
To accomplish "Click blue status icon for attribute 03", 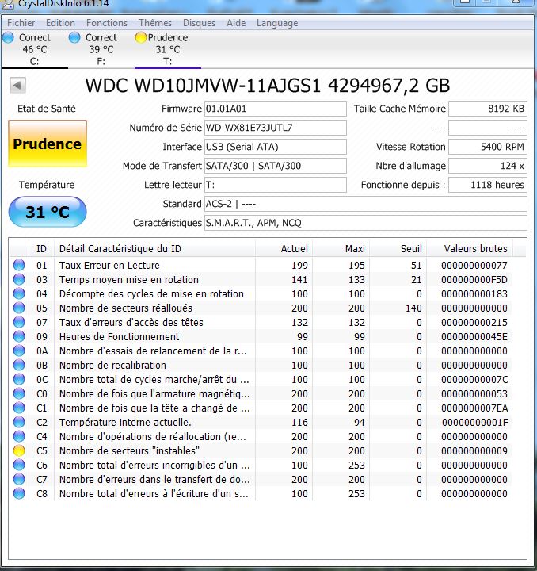I will (19, 279).
